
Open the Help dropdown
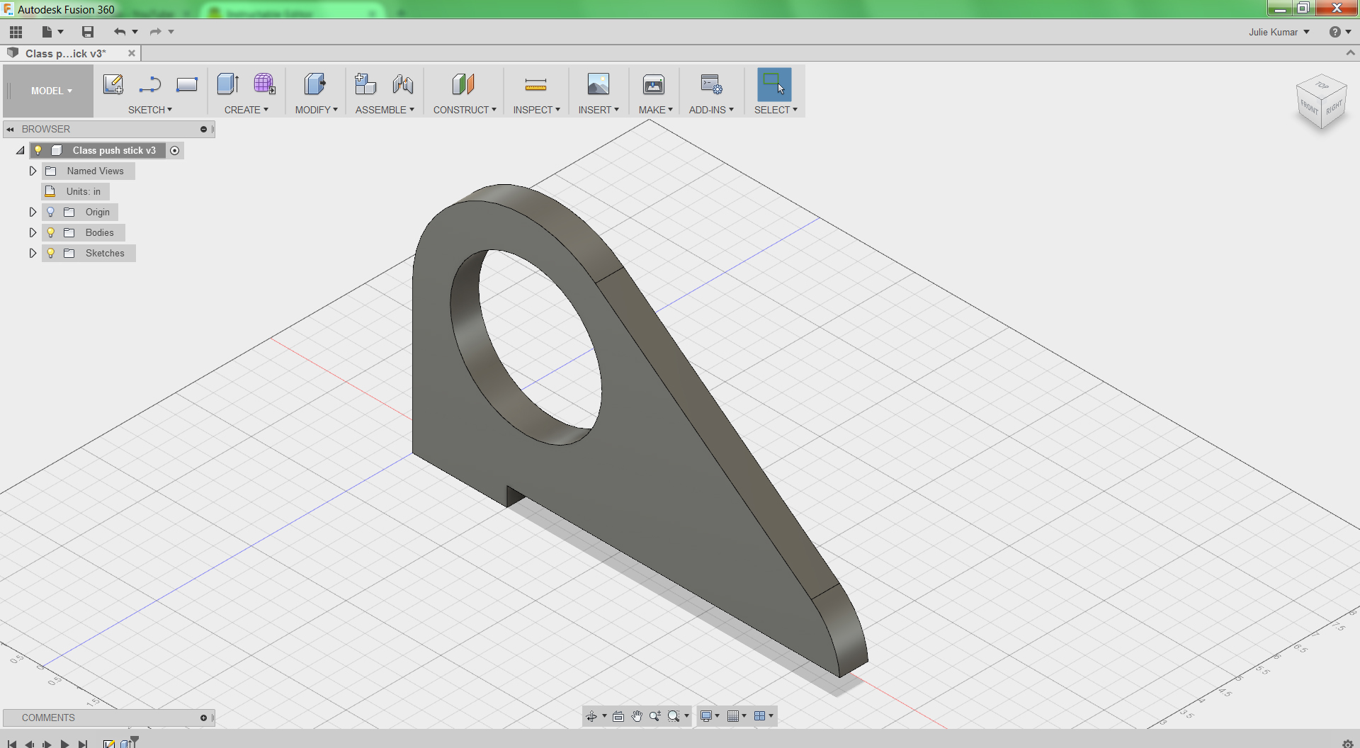point(1340,32)
